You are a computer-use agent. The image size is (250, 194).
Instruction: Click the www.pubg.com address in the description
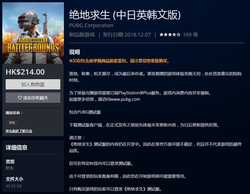click(125, 99)
